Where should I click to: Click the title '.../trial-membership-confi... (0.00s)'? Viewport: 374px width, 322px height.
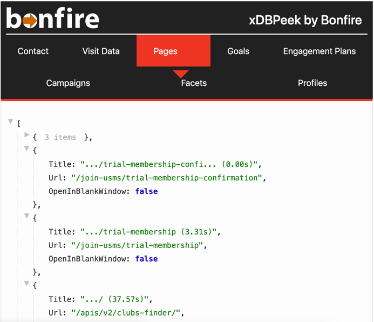pos(169,164)
